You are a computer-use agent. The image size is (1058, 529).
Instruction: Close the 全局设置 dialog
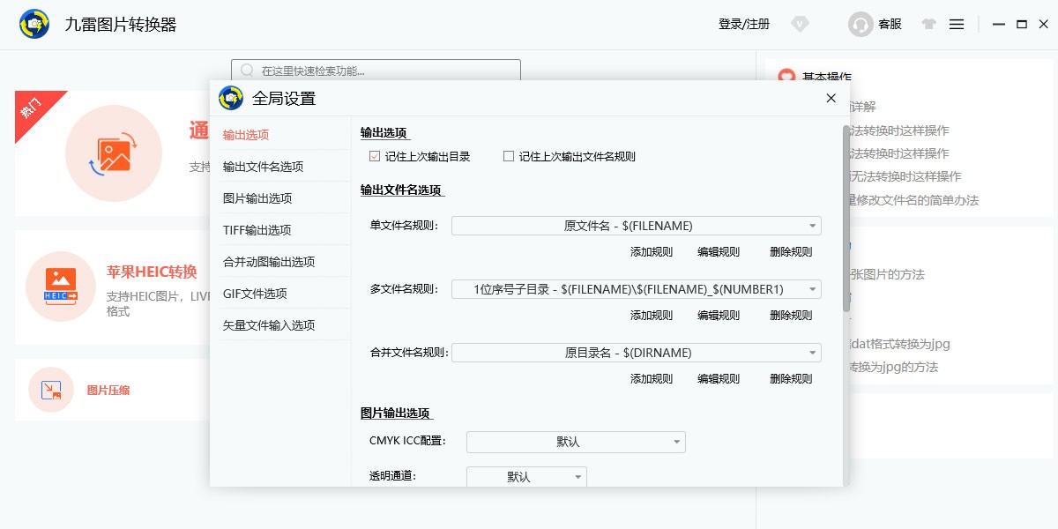click(x=831, y=98)
